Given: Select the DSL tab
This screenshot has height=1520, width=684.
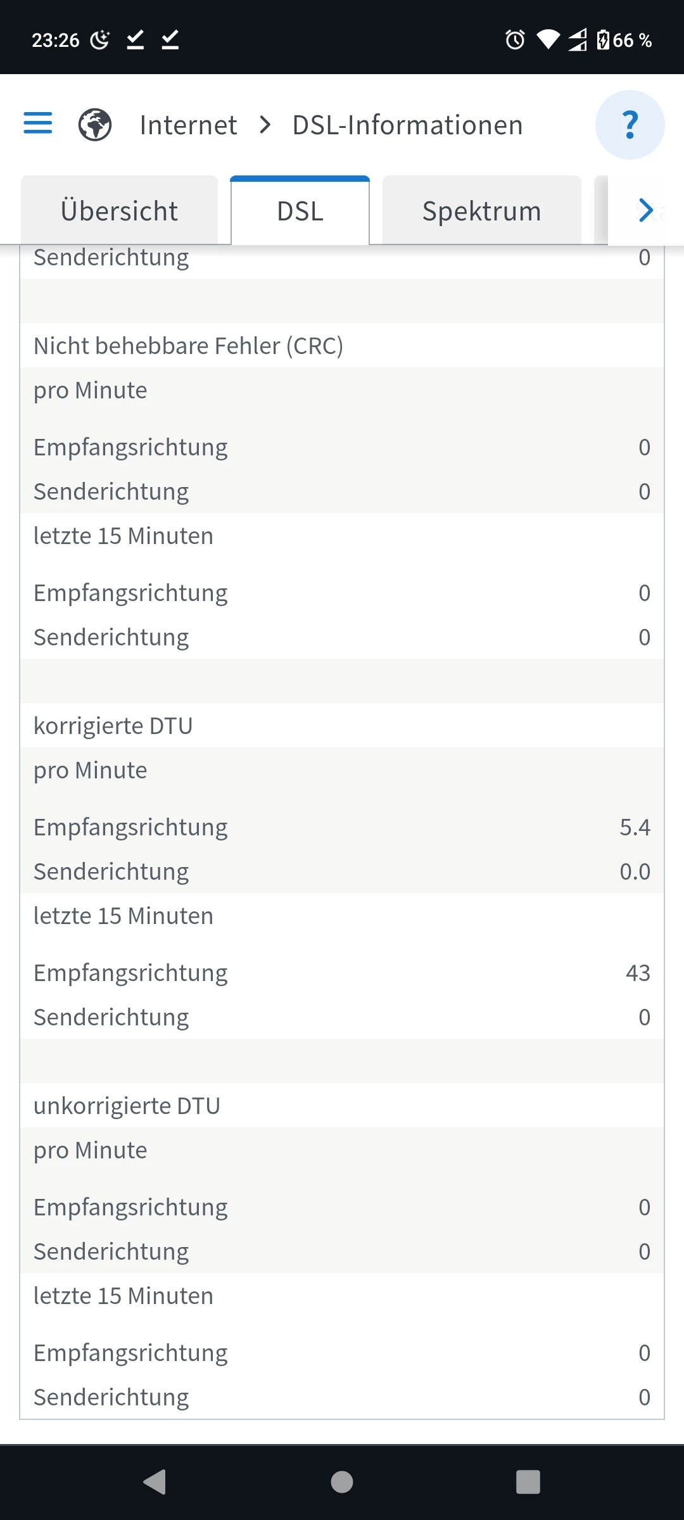Looking at the screenshot, I should (300, 211).
